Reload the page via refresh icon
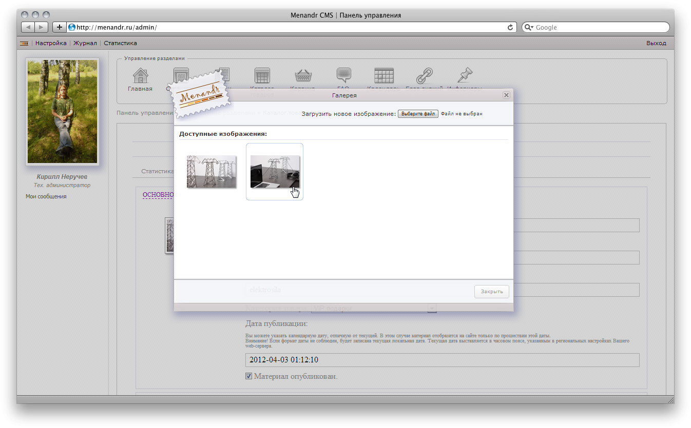 (x=509, y=27)
